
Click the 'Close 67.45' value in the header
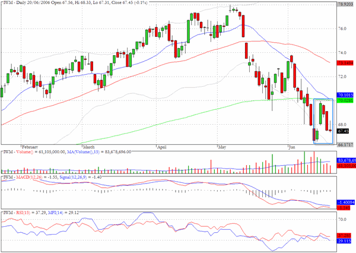(x=123, y=3)
